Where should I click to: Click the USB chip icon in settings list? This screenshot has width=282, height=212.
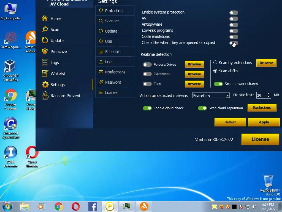click(101, 41)
